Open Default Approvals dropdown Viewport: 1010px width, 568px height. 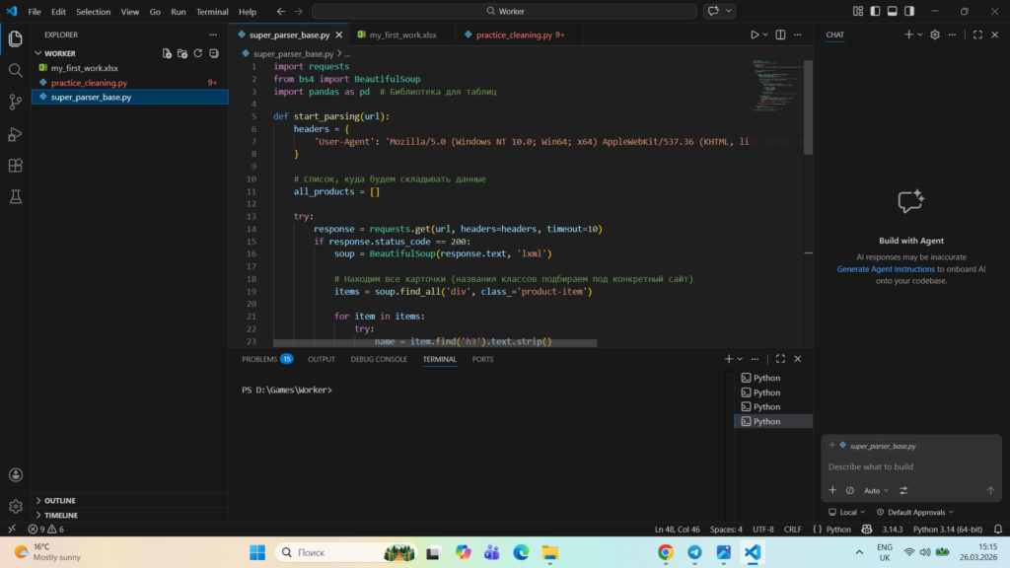(915, 513)
